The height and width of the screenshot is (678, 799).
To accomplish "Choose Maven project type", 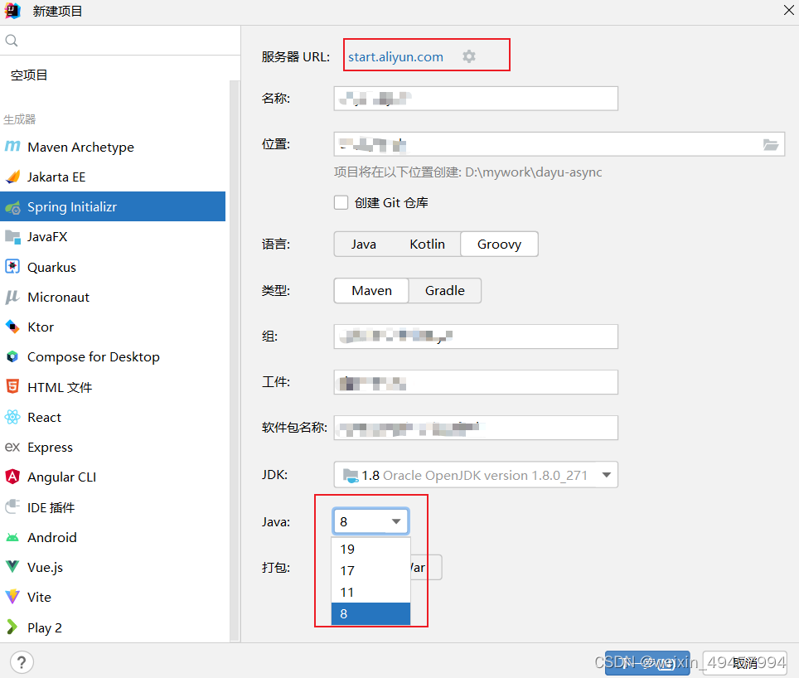I will 371,291.
